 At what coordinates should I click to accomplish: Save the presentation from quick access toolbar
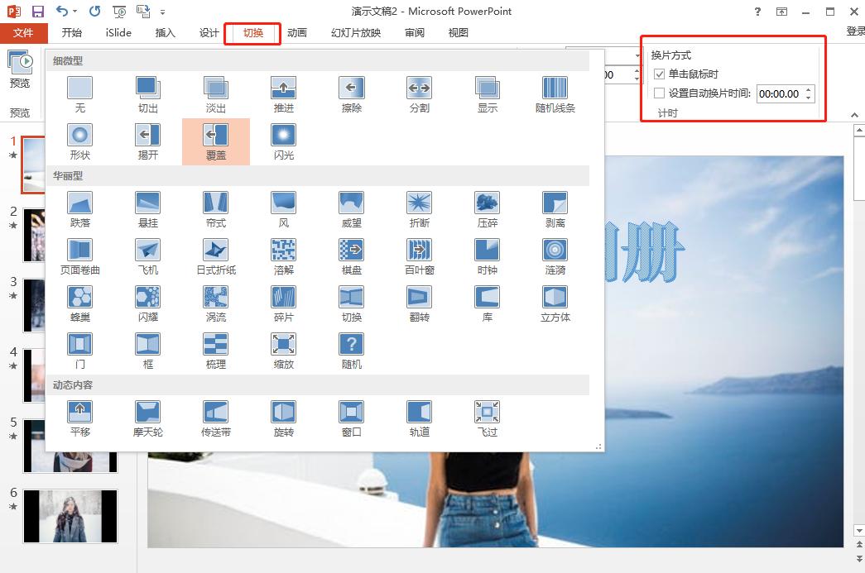pos(37,12)
